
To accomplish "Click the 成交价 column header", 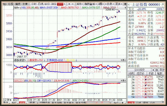I will coord(140,73).
